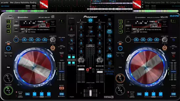Click the right deck tempo slider
This screenshot has height=101, width=180.
[173, 71]
